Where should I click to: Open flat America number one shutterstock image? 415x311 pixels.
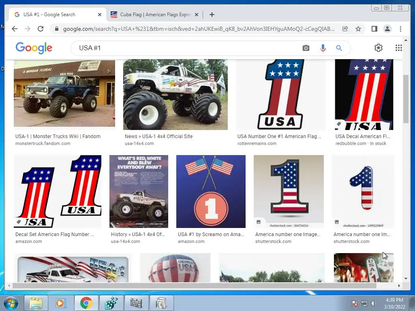click(289, 192)
